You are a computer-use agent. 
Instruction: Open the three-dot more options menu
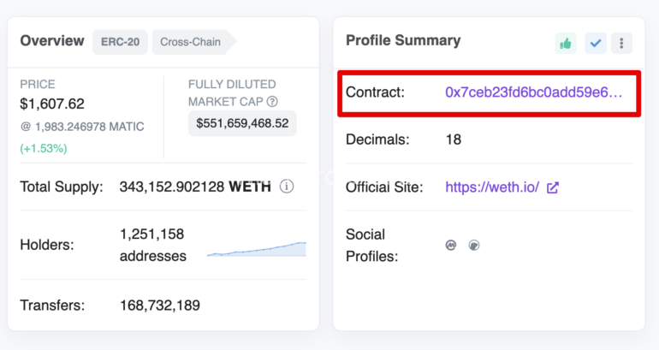pos(622,43)
